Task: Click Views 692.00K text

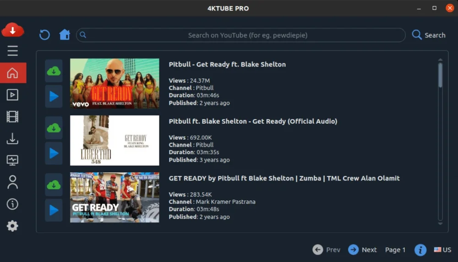Action: (190, 137)
